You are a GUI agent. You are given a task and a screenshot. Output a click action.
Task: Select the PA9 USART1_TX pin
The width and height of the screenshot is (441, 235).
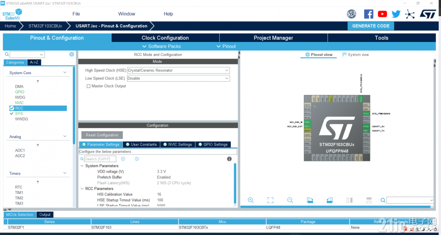coord(366,131)
